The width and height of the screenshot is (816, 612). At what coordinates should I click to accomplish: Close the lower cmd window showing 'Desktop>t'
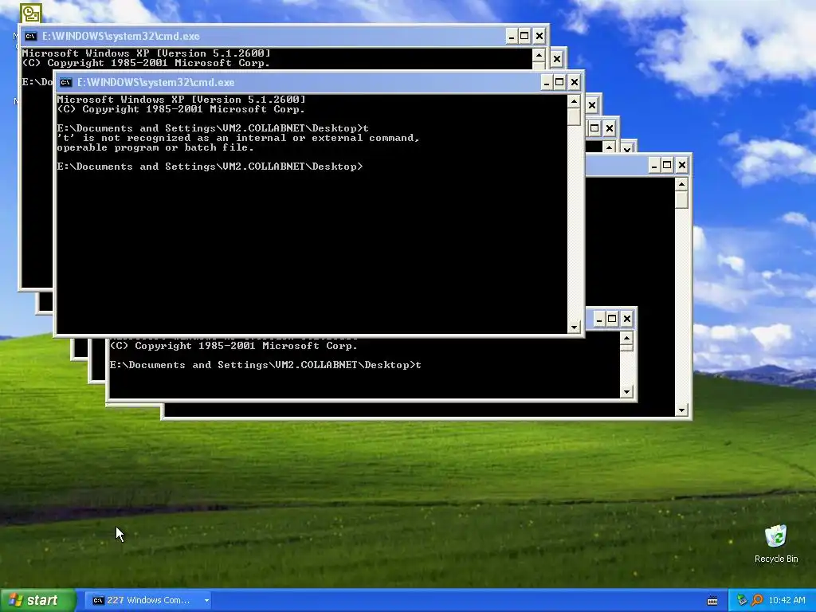pos(626,319)
